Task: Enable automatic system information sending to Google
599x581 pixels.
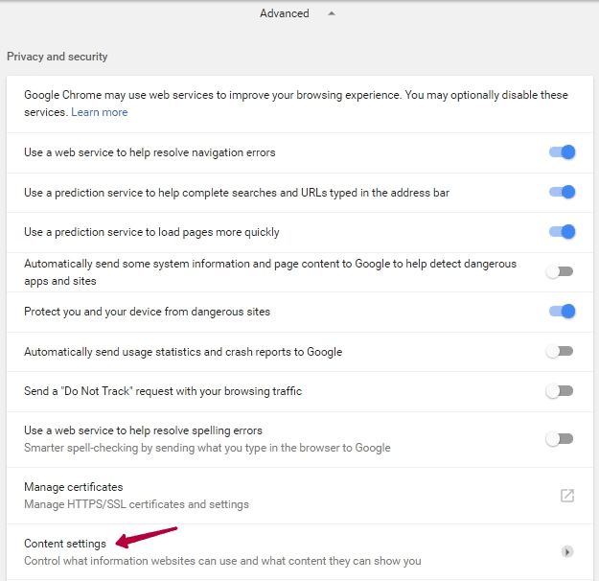Action: [560, 271]
